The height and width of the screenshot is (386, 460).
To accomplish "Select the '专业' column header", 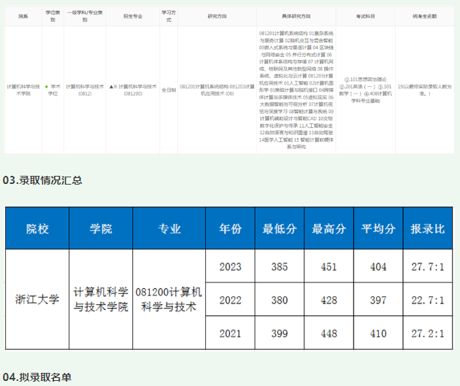I will [x=169, y=228].
